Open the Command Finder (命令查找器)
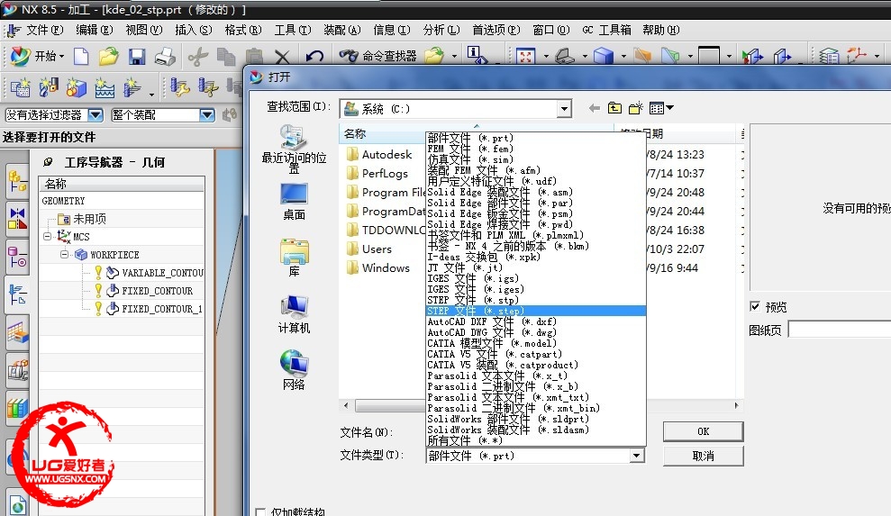This screenshot has width=891, height=516. [x=377, y=56]
